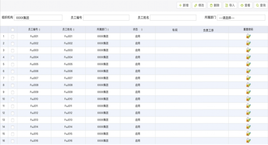Select employee number cell FuJ009
Image resolution: width=268 pixels, height=145 pixels.
[34, 92]
